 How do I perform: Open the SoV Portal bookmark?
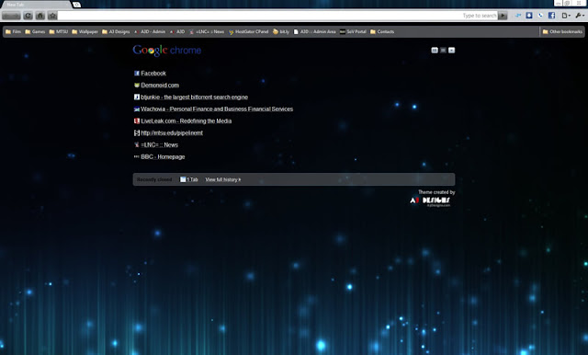pos(353,31)
